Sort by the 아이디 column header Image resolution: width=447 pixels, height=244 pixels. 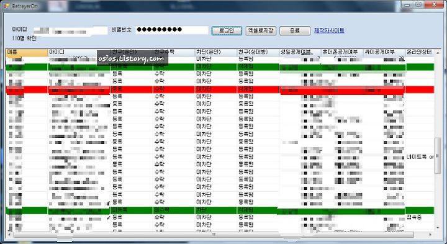coord(79,52)
